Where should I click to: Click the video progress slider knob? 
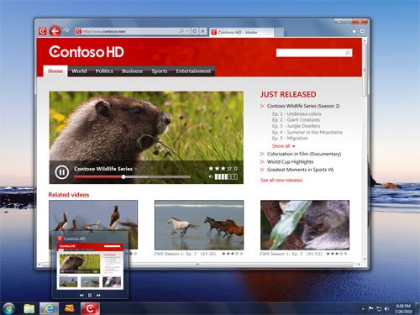[123, 176]
